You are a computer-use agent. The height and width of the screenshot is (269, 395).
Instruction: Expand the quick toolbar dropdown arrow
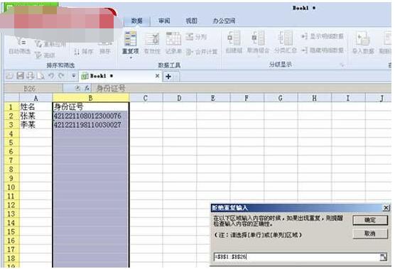74,75
